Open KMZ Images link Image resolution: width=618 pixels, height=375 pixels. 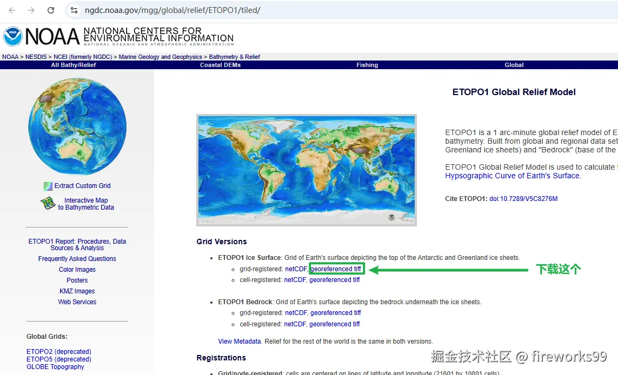coord(77,291)
